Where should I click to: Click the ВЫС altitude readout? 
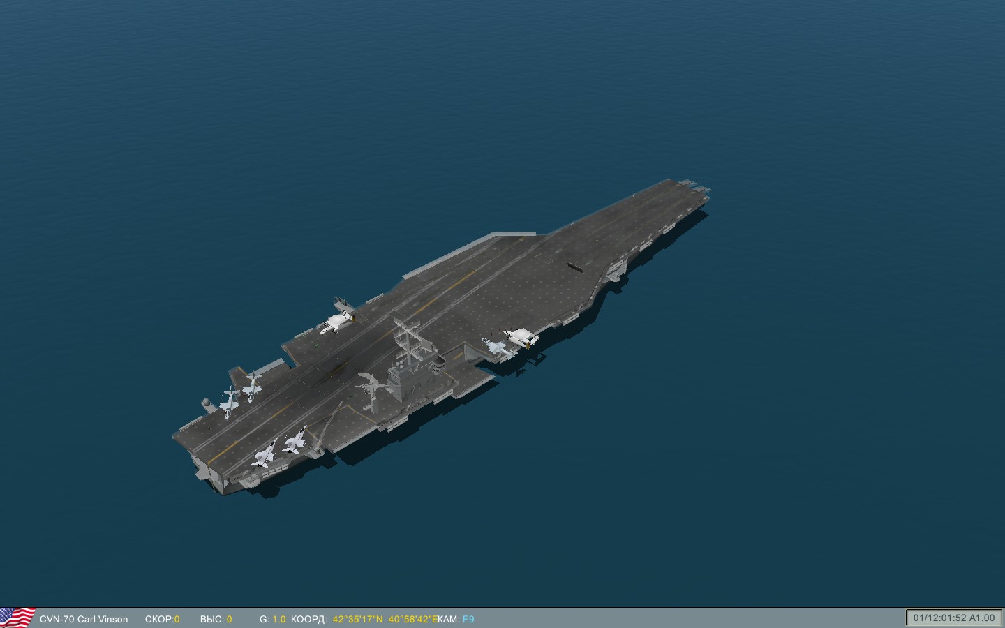(x=216, y=619)
